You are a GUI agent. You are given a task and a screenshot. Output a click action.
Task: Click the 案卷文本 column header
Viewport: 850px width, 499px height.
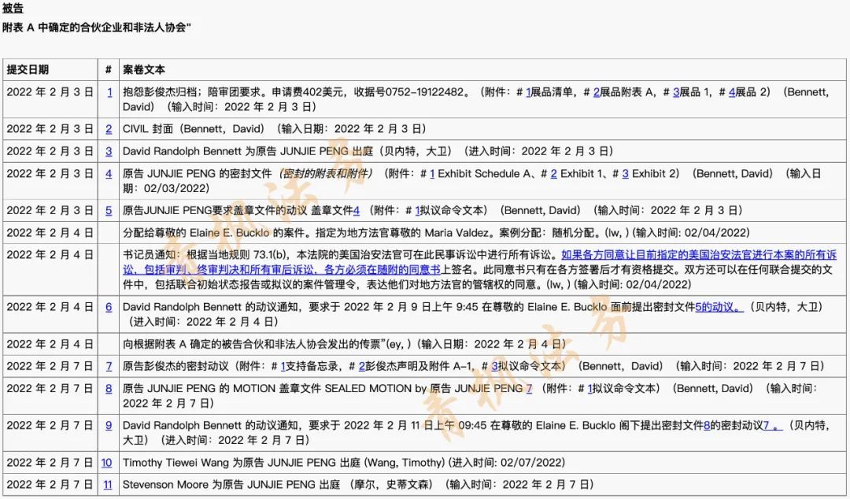[x=144, y=69]
